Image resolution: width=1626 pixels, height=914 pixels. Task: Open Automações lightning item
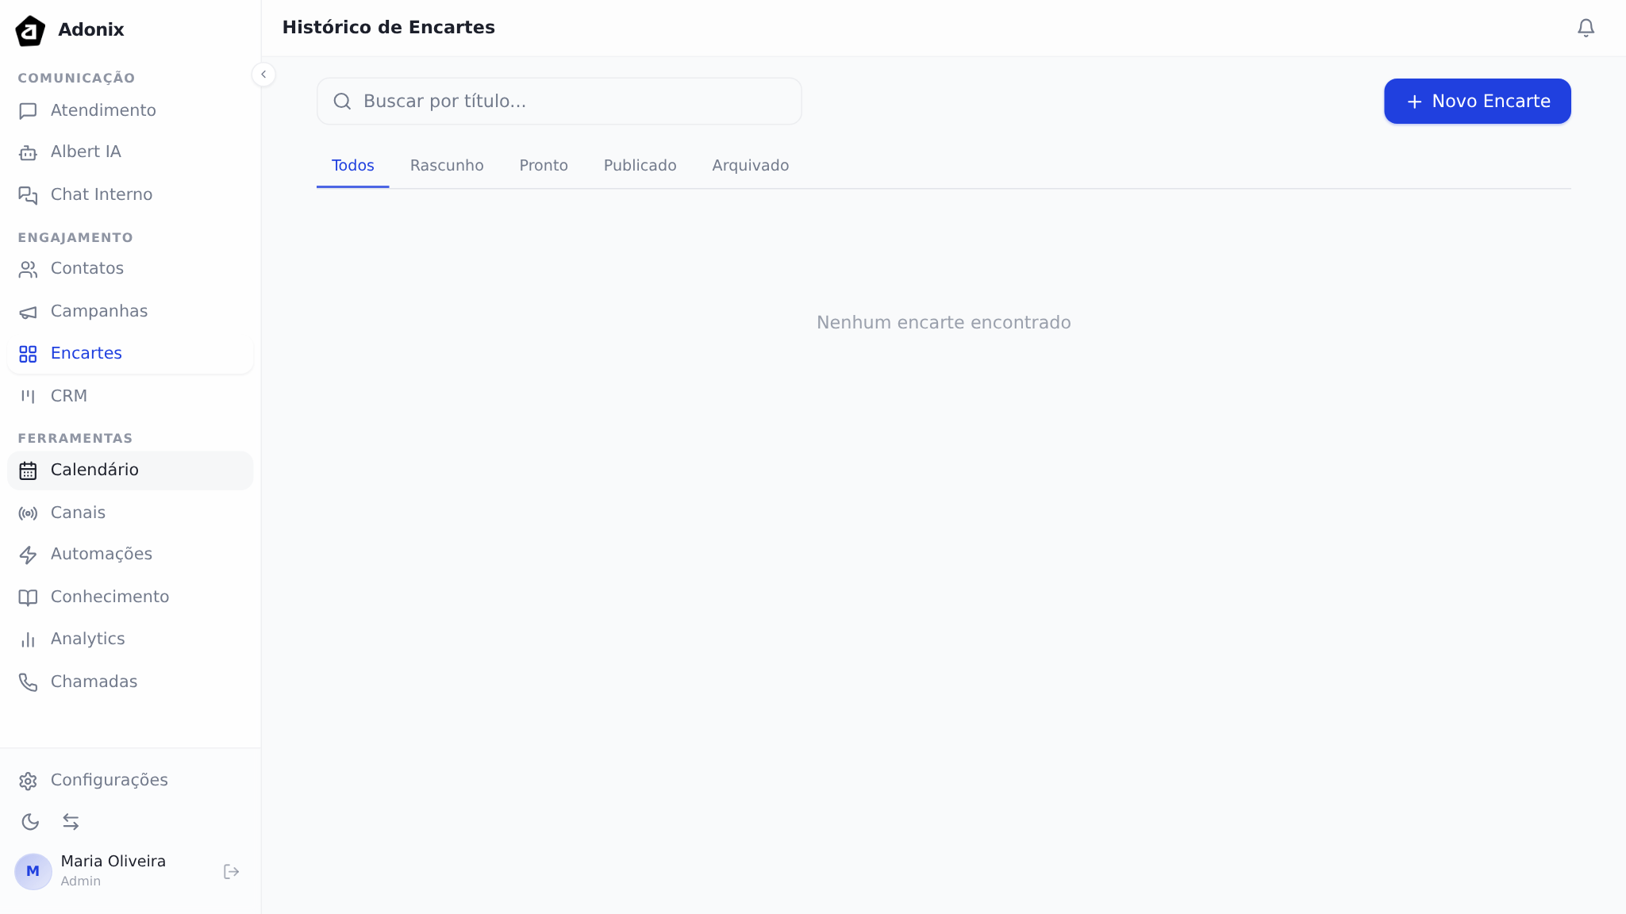tap(101, 554)
